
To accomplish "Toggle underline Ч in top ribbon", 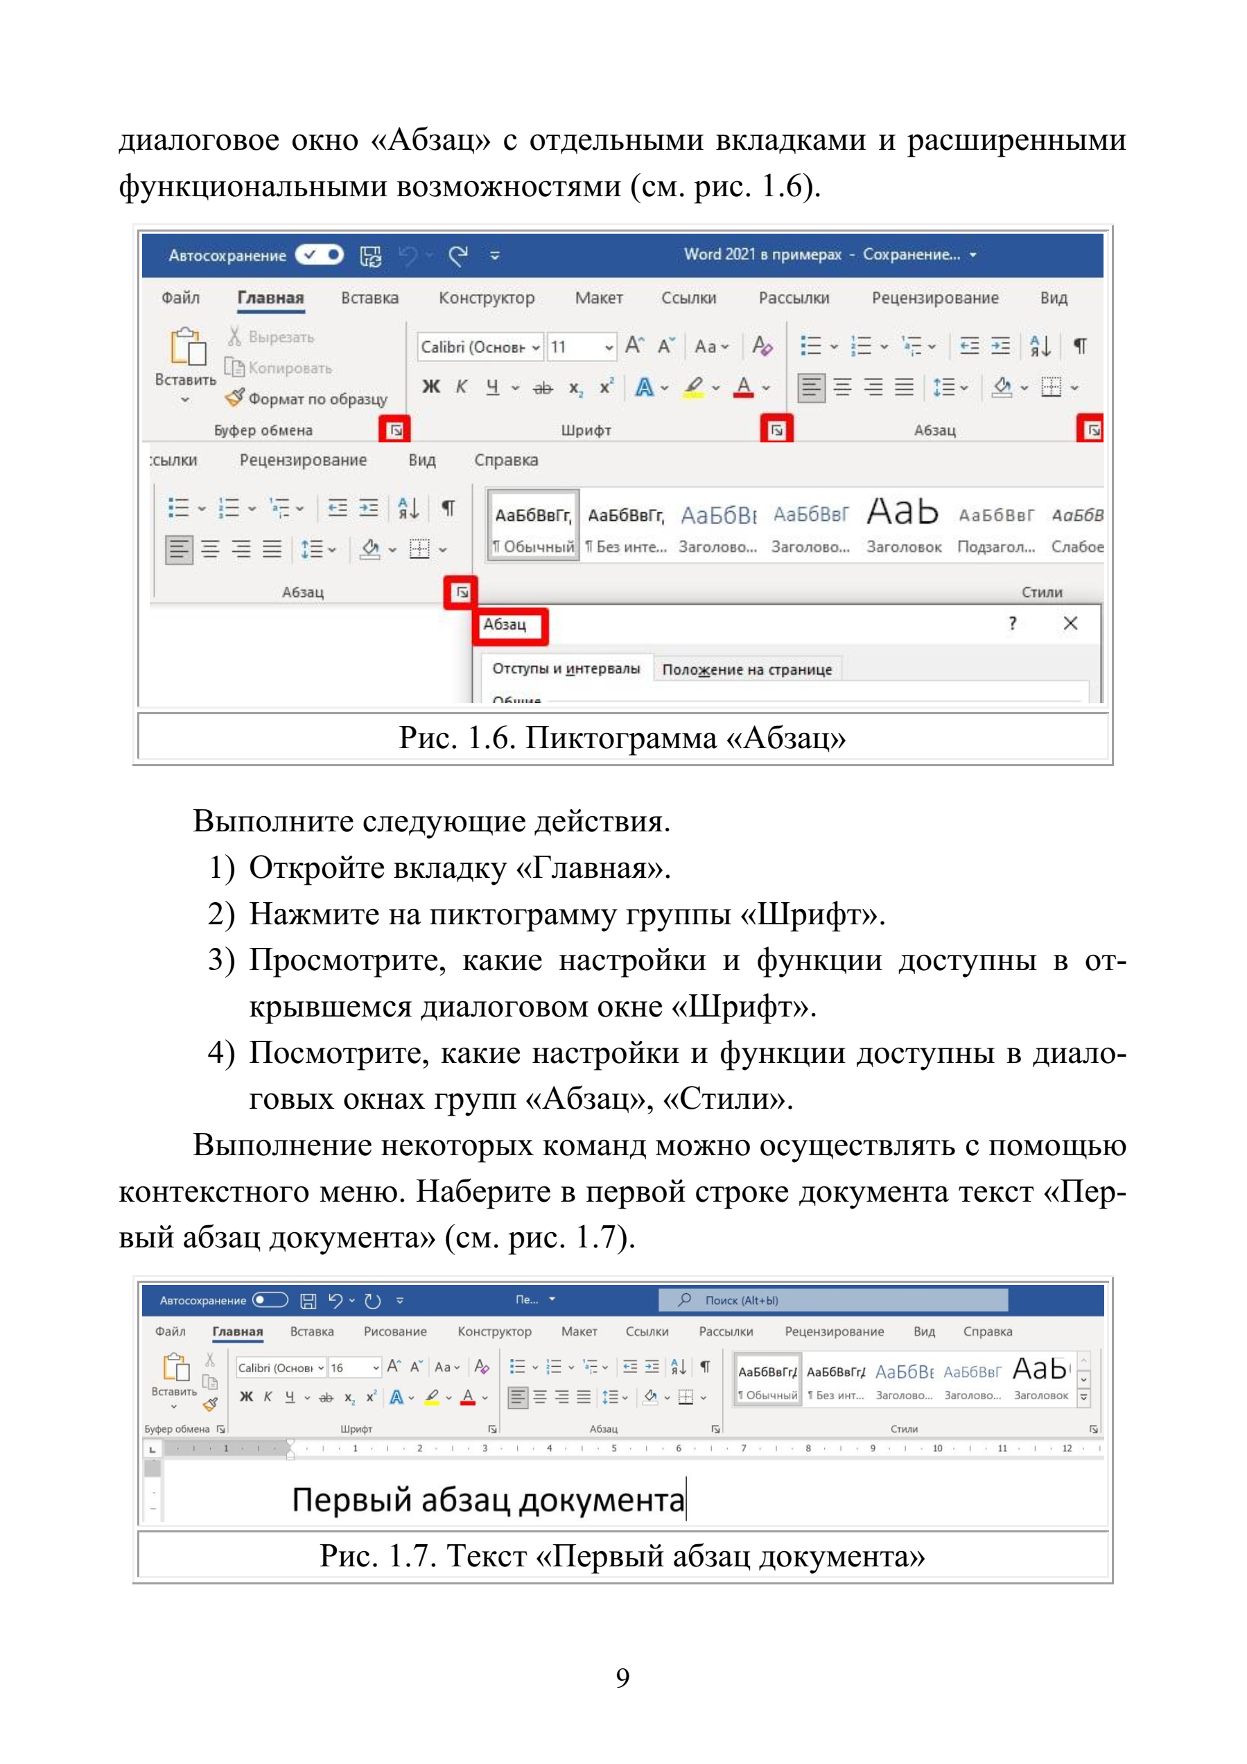I will (x=492, y=387).
